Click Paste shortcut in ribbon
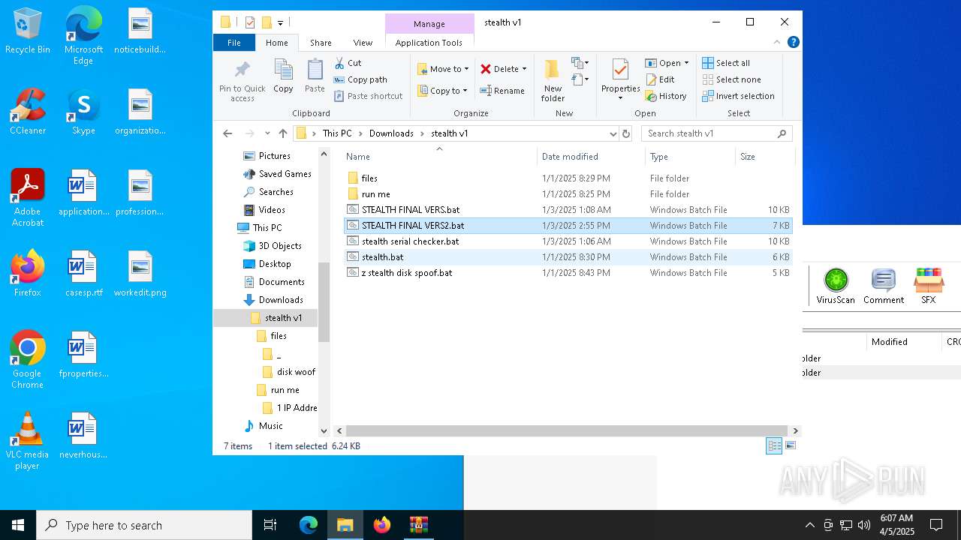 click(x=368, y=96)
